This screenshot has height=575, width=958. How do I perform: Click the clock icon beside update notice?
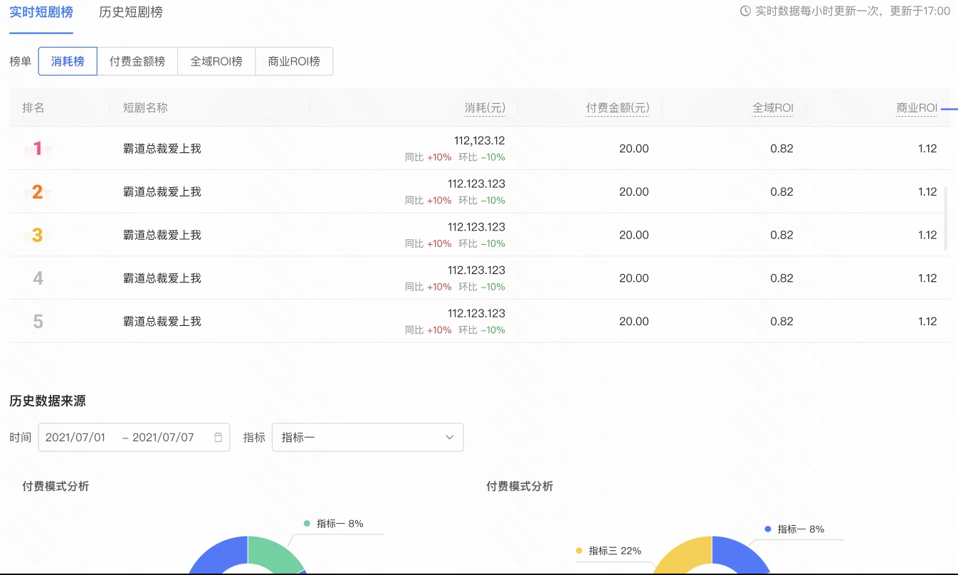pyautogui.click(x=745, y=11)
